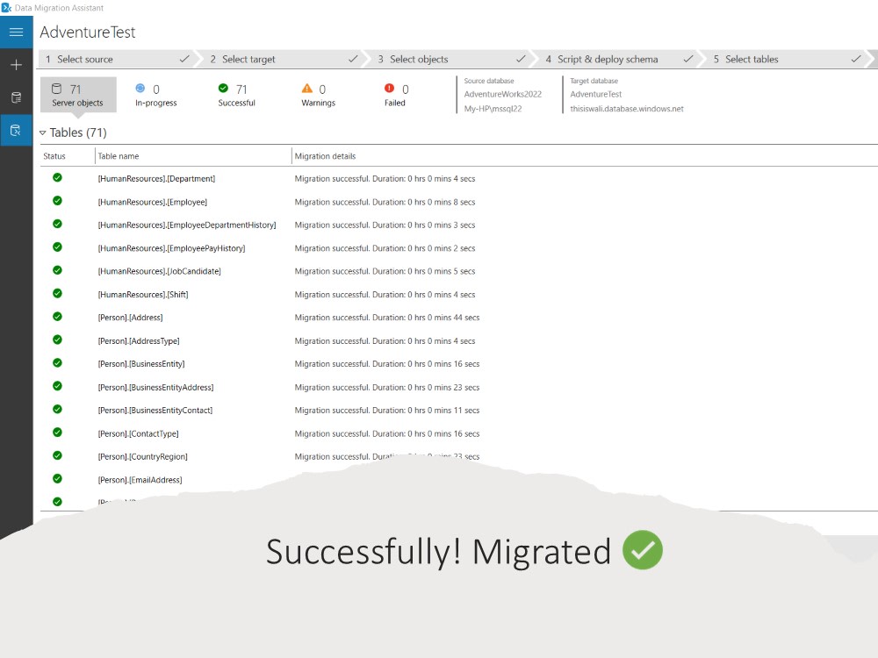Click status icon for [HumanResources].[Shift]
This screenshot has width=878, height=658.
(x=57, y=294)
